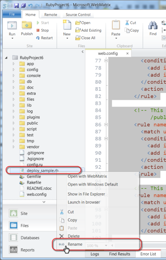Image resolution: width=166 pixels, height=260 pixels.
Task: Expand the public folder
Action: (14, 123)
